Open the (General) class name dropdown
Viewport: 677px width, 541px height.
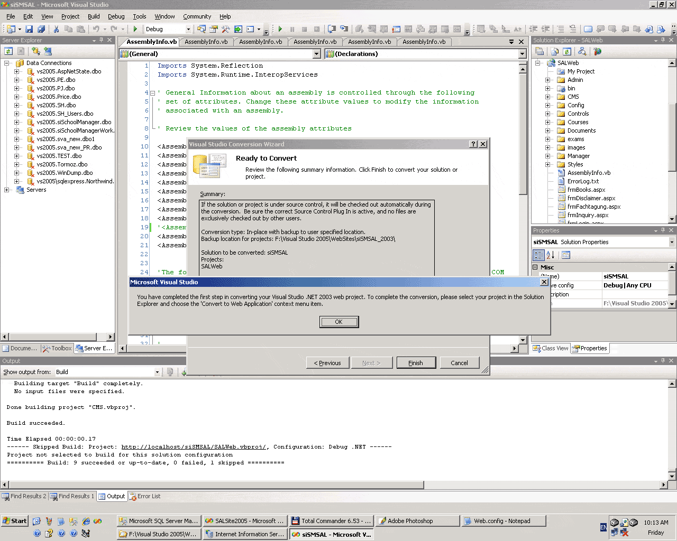click(x=316, y=54)
